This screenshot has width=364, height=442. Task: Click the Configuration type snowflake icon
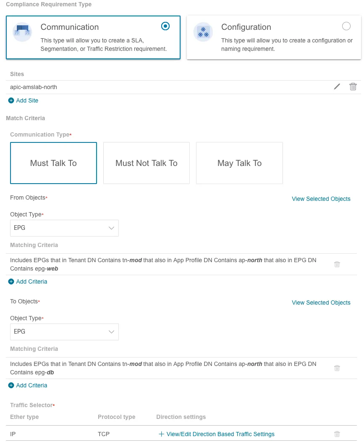203,32
